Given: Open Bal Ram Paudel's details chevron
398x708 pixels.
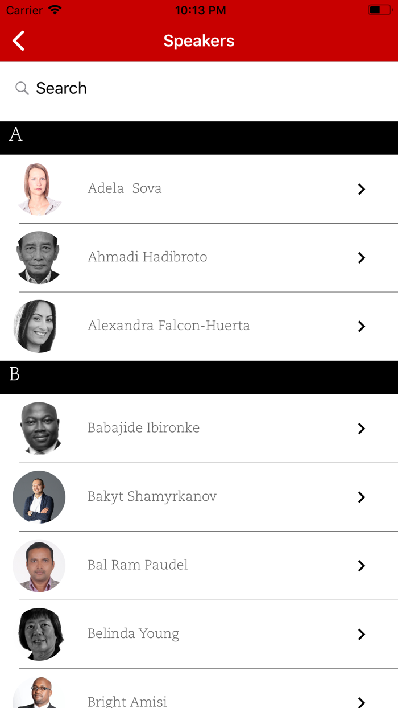Looking at the screenshot, I should click(362, 565).
